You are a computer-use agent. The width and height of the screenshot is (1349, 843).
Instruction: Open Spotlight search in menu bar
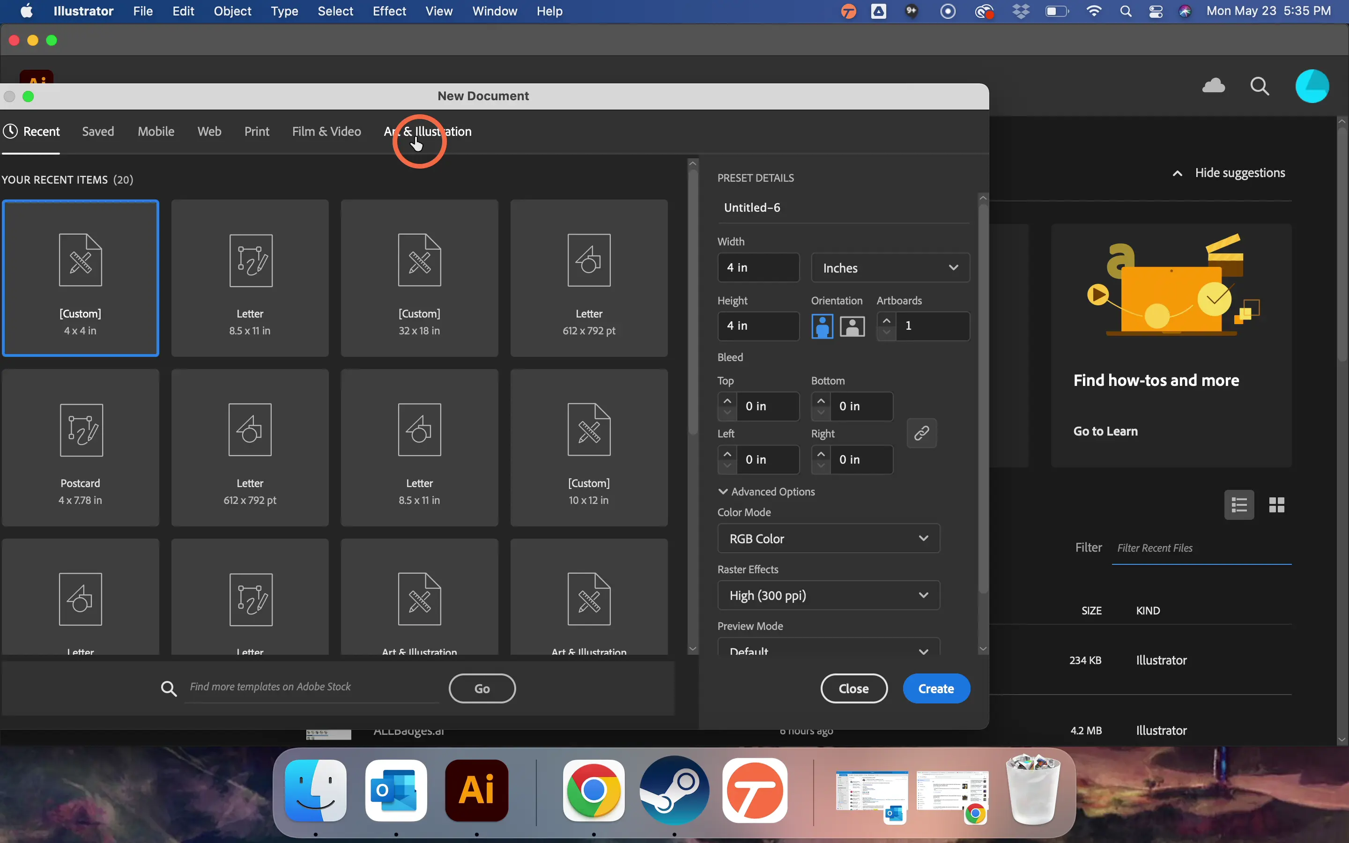(1126, 11)
